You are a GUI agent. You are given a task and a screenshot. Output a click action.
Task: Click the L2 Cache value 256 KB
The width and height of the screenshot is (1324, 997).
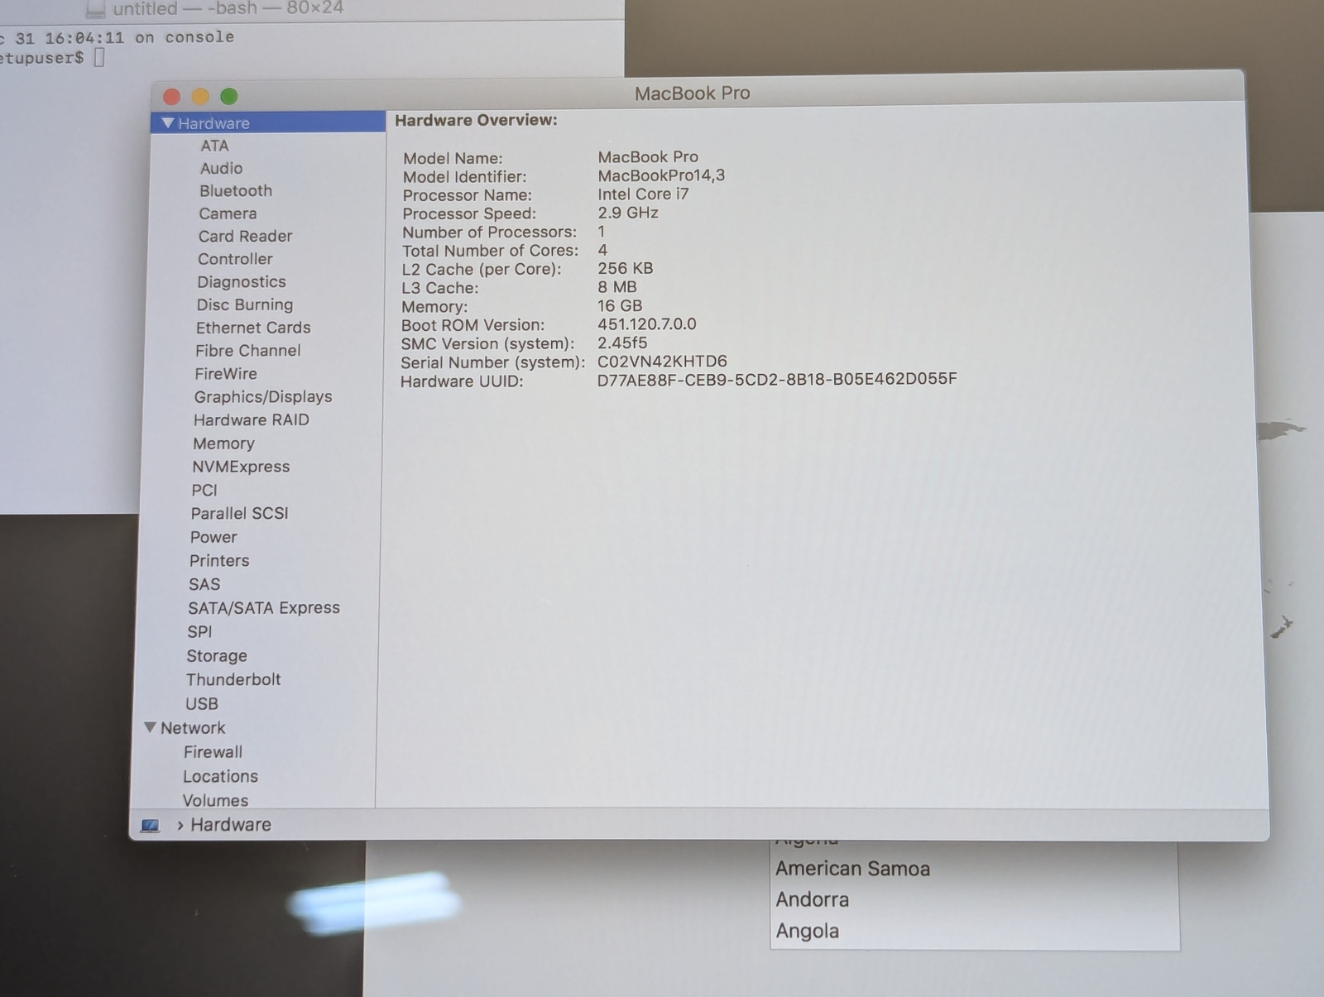[626, 269]
